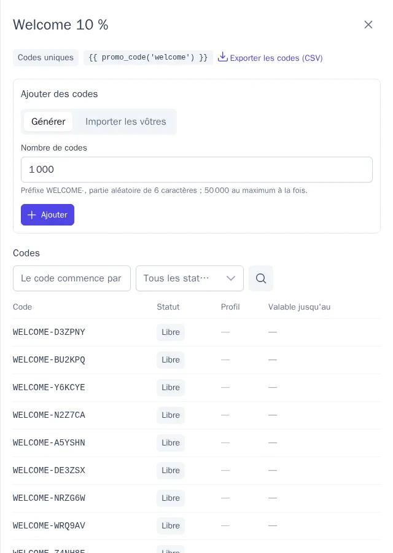This screenshot has height=553, width=393.
Task: Focus the Nombre de codes field
Action: click(196, 170)
